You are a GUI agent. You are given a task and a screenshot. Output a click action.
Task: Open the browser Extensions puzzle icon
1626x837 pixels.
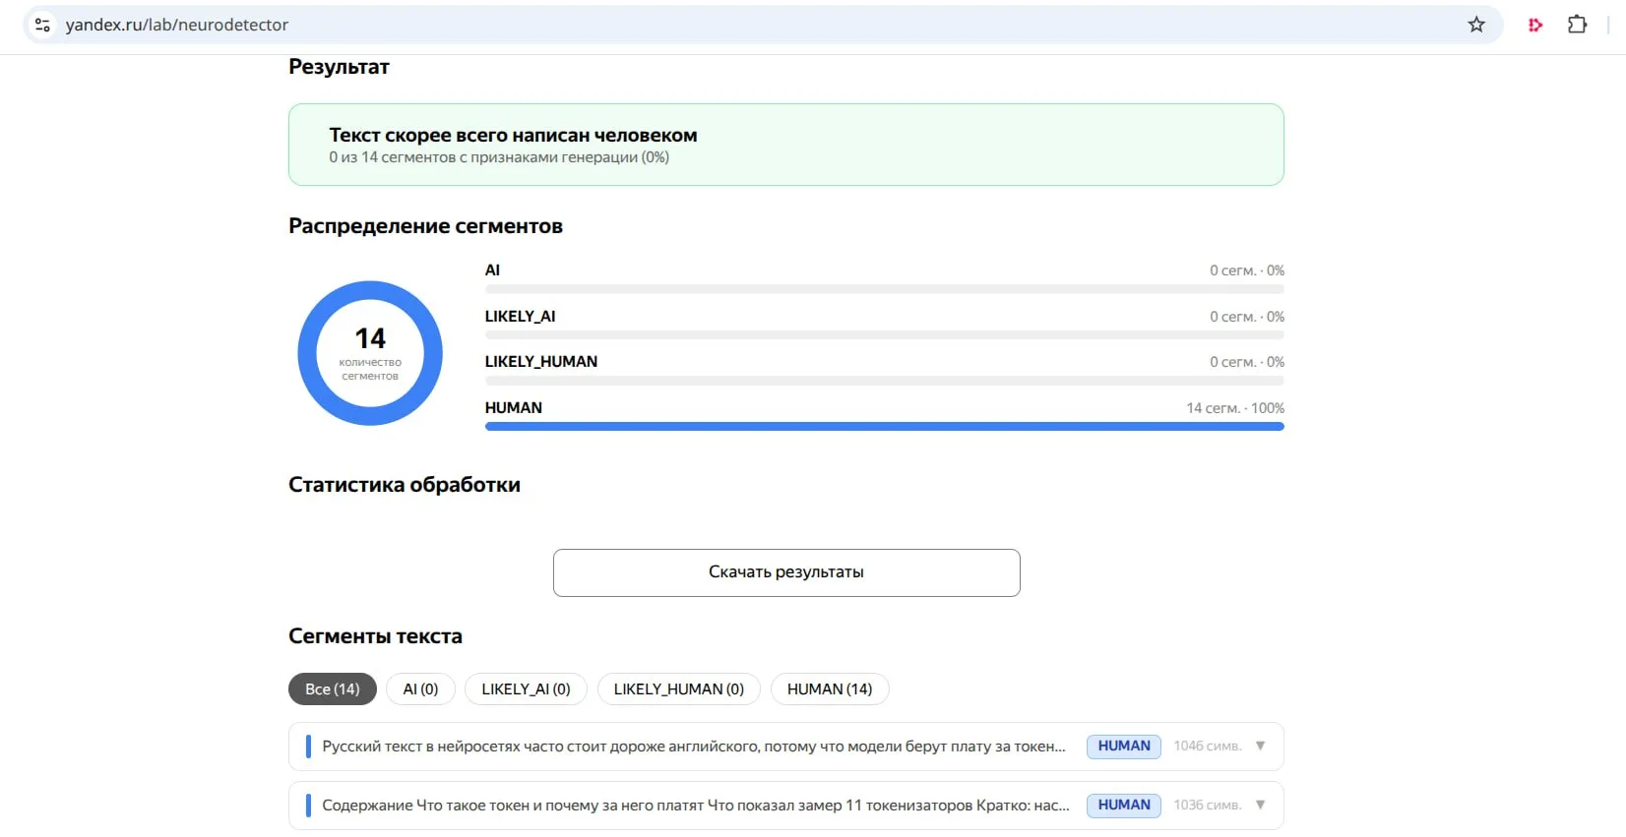[1577, 25]
